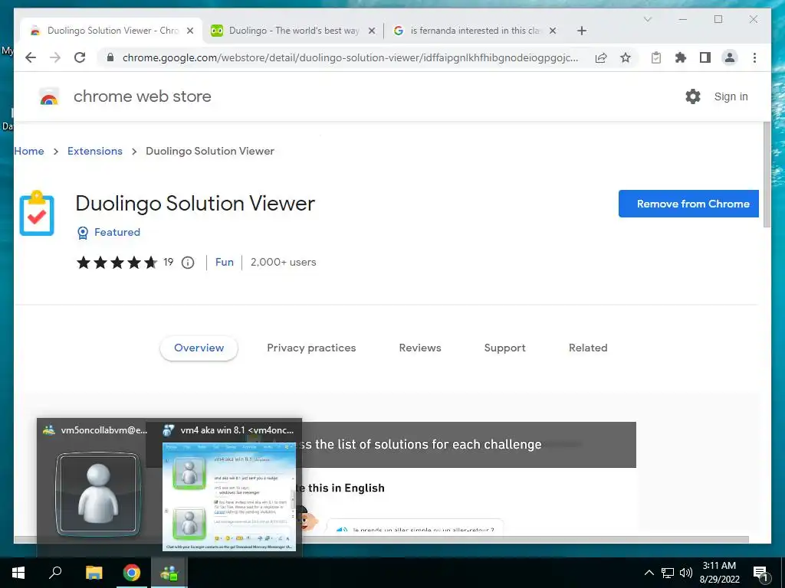This screenshot has height=588, width=785.
Task: Click the rating info circle icon
Action: click(x=188, y=263)
